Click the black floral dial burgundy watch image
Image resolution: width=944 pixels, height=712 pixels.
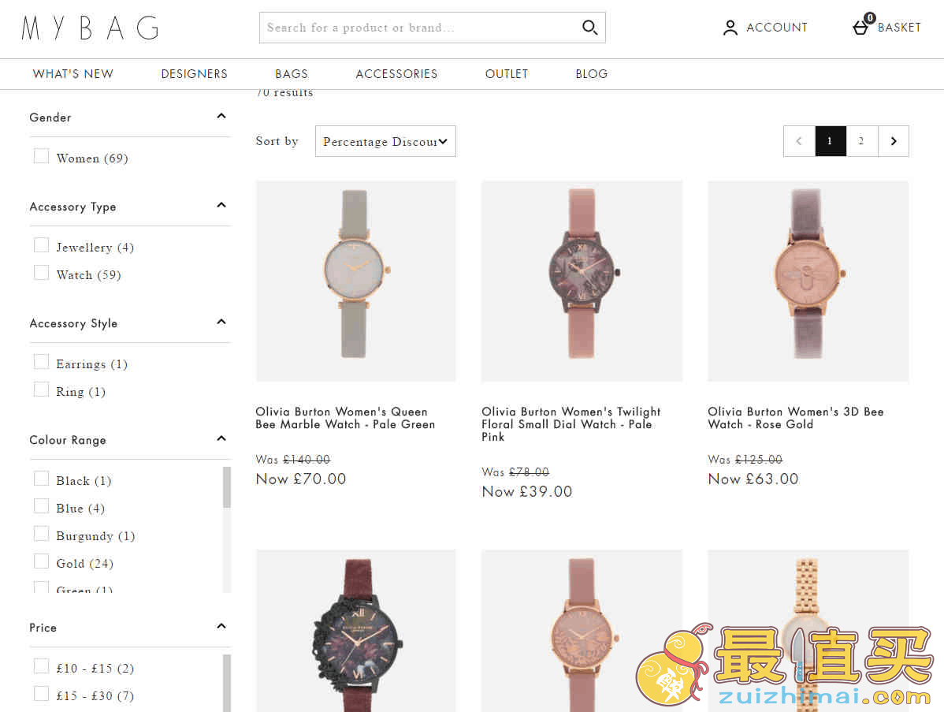coord(356,630)
